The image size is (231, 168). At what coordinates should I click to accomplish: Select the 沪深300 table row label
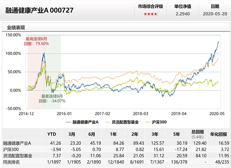point(11,149)
